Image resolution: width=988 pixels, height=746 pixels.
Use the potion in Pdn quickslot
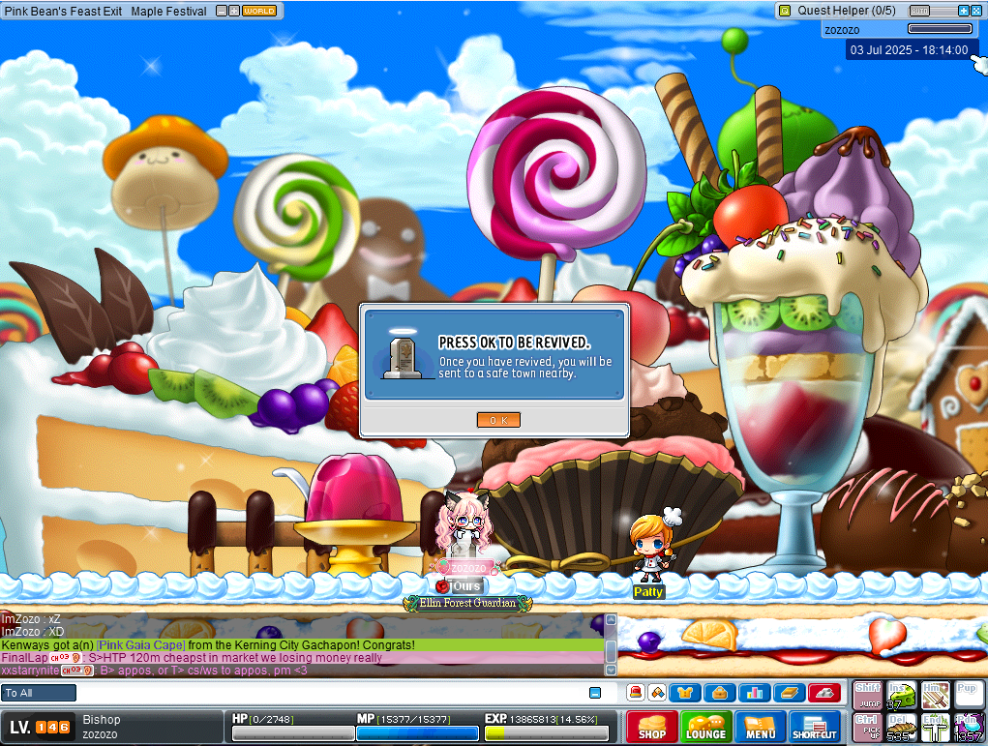click(969, 728)
